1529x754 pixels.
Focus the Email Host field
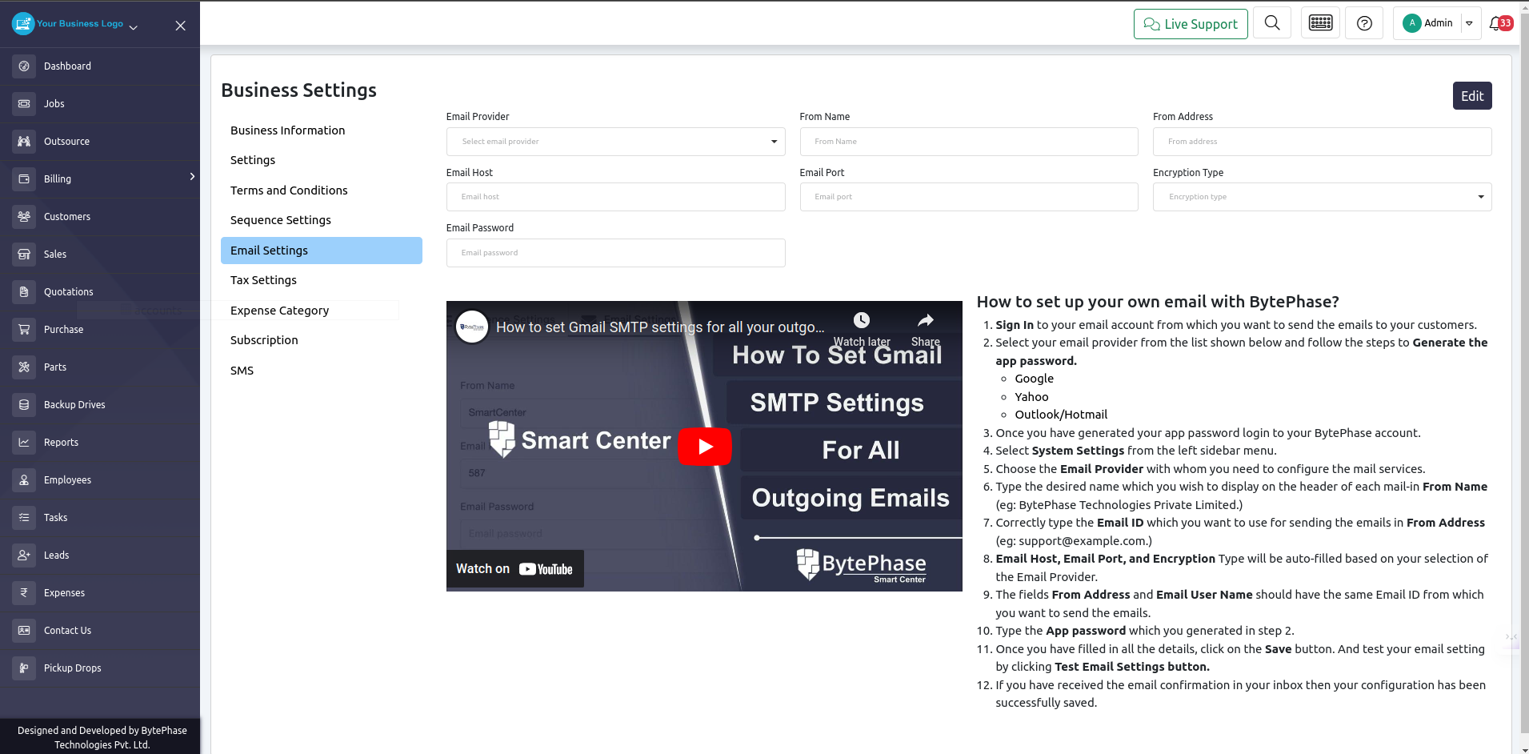[x=615, y=197]
